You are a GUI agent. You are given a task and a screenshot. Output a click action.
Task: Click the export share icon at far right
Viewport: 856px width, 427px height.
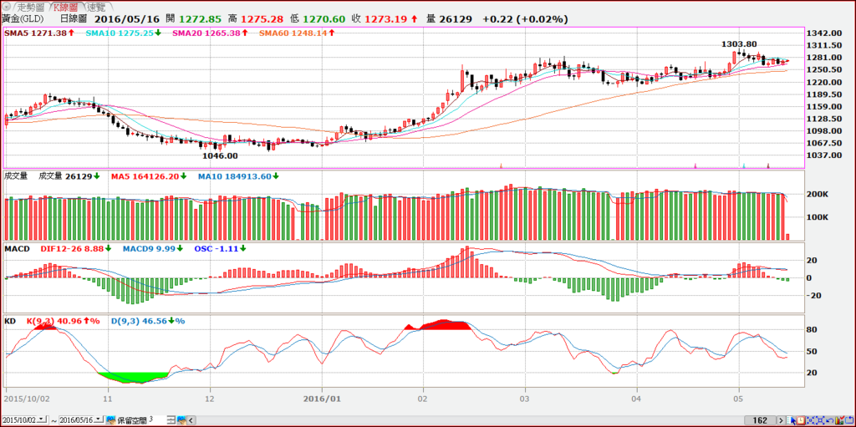pyautogui.click(x=849, y=420)
